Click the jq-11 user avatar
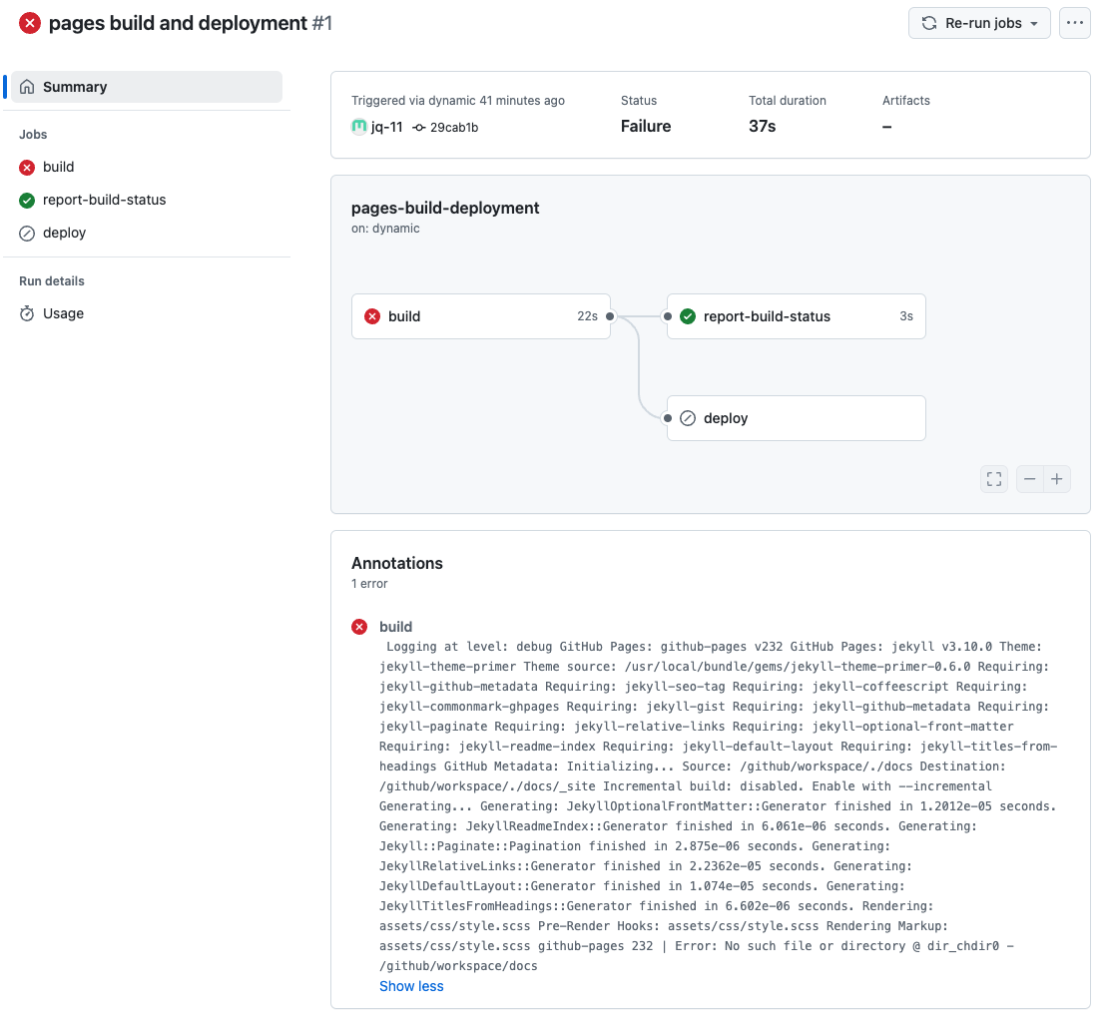Viewport: 1104px width, 1022px height. point(359,127)
